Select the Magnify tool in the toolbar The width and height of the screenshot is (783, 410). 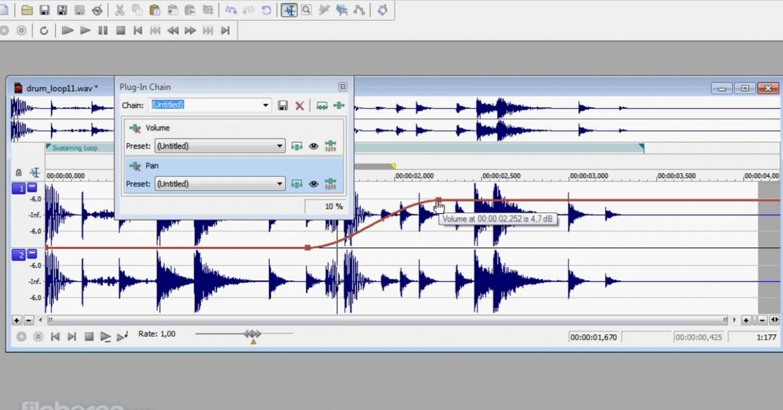(x=306, y=10)
